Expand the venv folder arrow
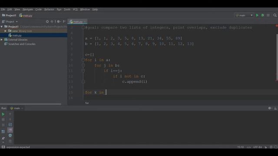Screen dimensions: 278x156 coord(6,31)
